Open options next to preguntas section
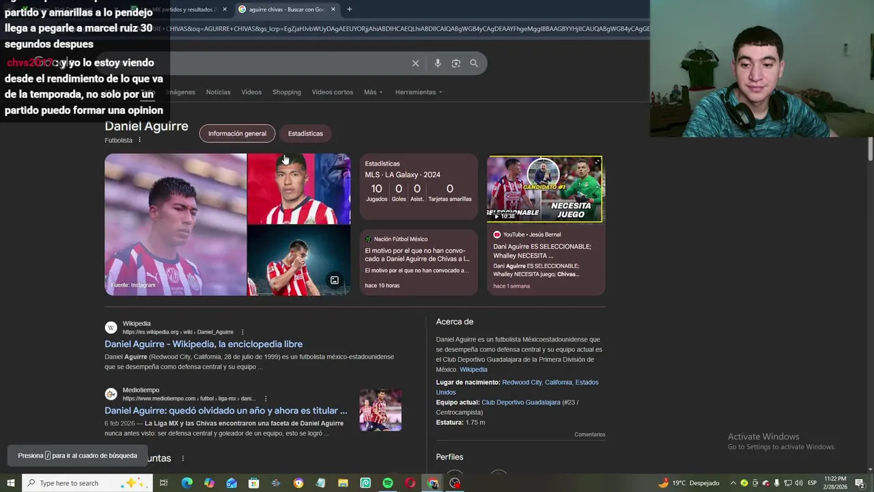 click(182, 459)
